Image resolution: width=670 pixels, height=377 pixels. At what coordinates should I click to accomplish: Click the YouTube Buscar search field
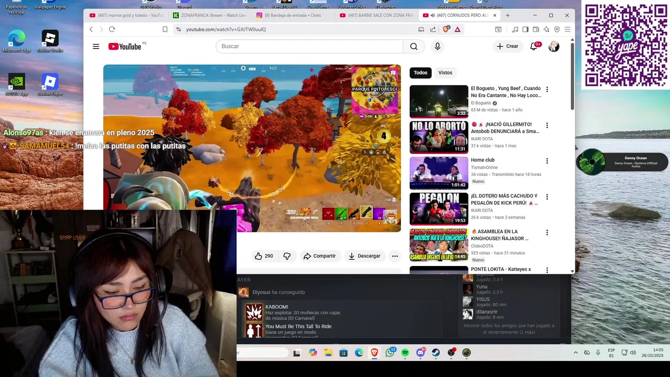click(x=309, y=47)
